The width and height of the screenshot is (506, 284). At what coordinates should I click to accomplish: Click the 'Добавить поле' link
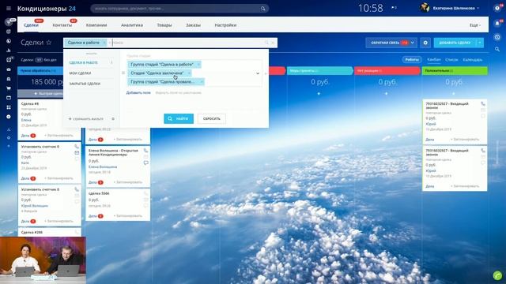coord(138,93)
